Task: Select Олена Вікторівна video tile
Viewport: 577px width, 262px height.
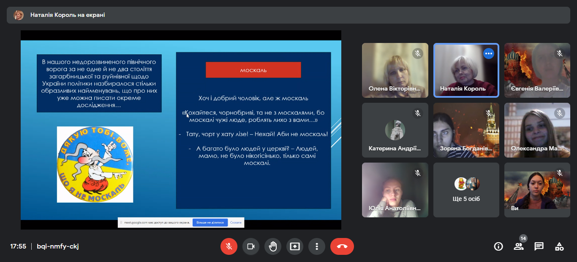Action: 395,70
